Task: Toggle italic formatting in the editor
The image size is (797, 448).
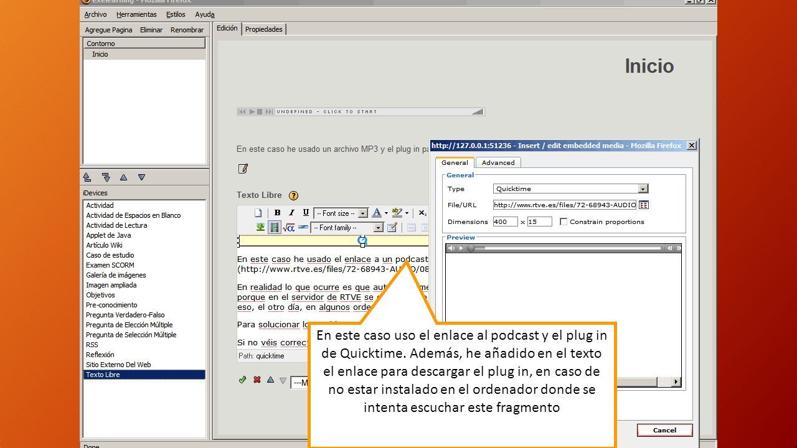Action: click(291, 213)
